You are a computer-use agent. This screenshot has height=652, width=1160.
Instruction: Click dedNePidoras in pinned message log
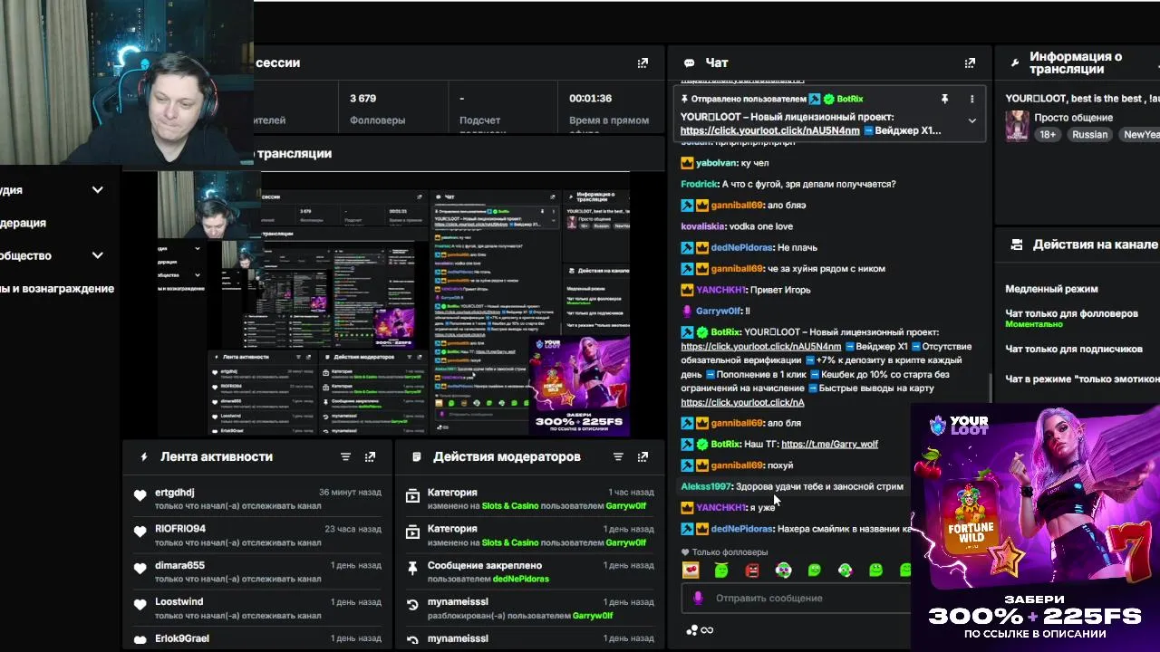pyautogui.click(x=521, y=579)
